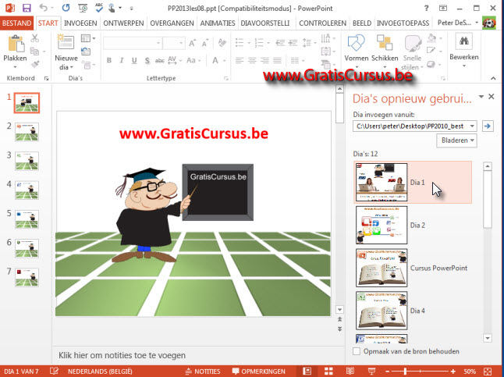Switch to Reading view in status bar
Viewport: 504px width, 377px height.
[x=350, y=372]
